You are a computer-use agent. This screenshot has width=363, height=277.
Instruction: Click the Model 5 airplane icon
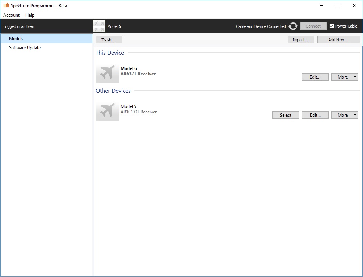(x=107, y=112)
